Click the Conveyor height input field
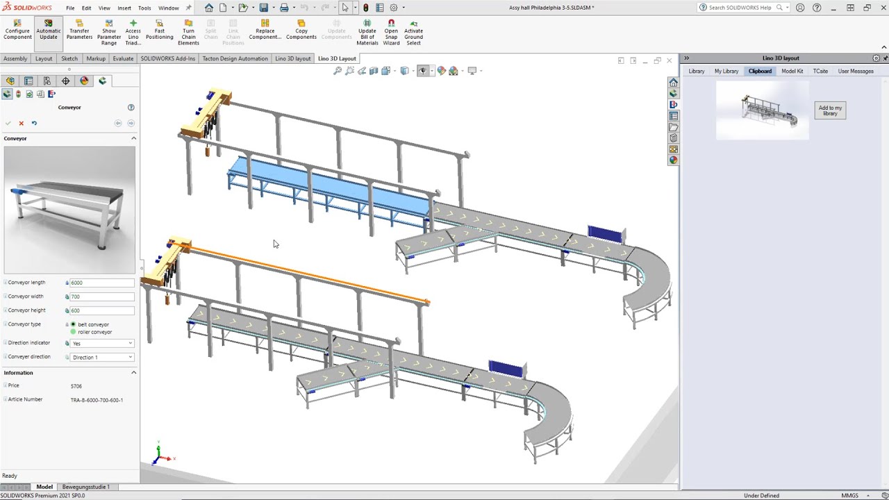Image resolution: width=889 pixels, height=500 pixels. 102,310
